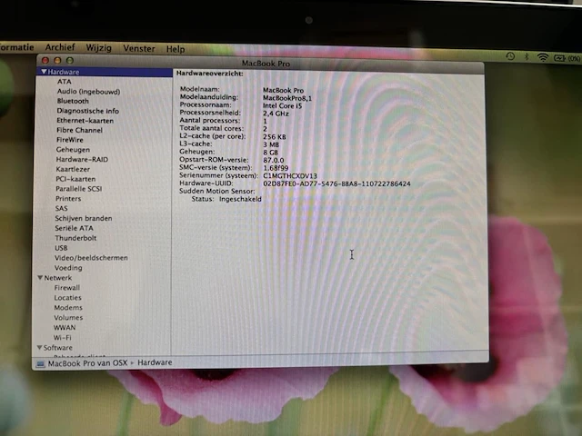The image size is (582, 436).
Task: Select Bluetooth in the hardware list
Action: pyautogui.click(x=73, y=101)
